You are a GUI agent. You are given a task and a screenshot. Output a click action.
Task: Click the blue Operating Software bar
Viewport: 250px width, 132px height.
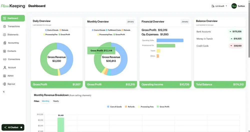tap(170, 40)
